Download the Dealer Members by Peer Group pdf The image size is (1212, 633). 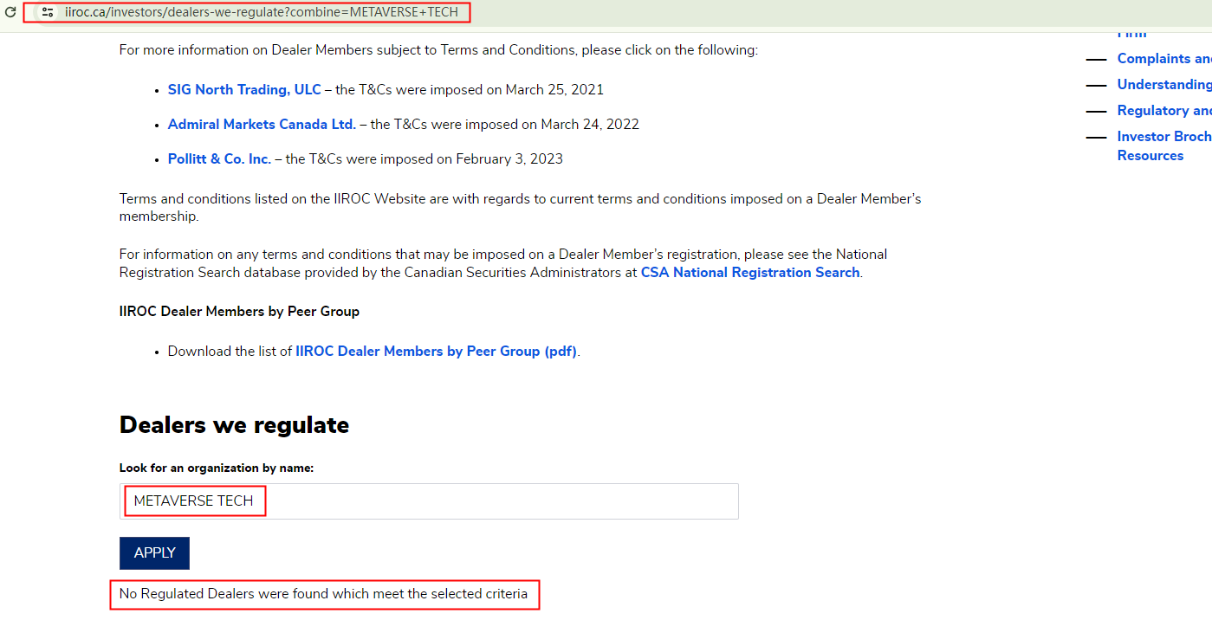click(x=436, y=352)
